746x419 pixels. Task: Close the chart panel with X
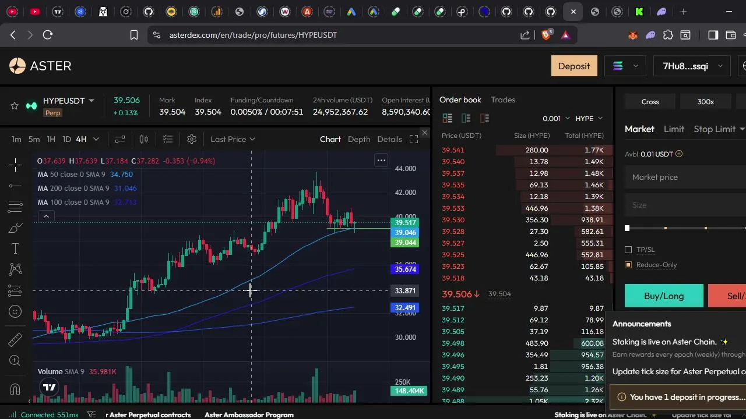424,133
